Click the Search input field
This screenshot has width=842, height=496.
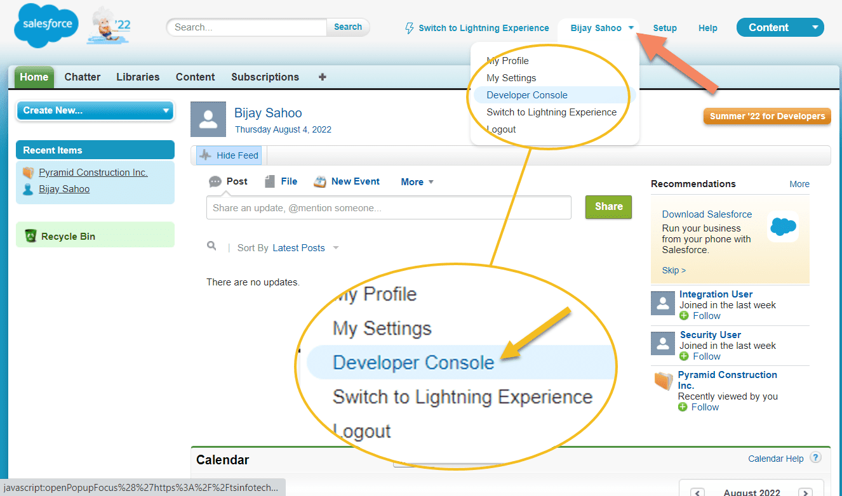pos(248,27)
